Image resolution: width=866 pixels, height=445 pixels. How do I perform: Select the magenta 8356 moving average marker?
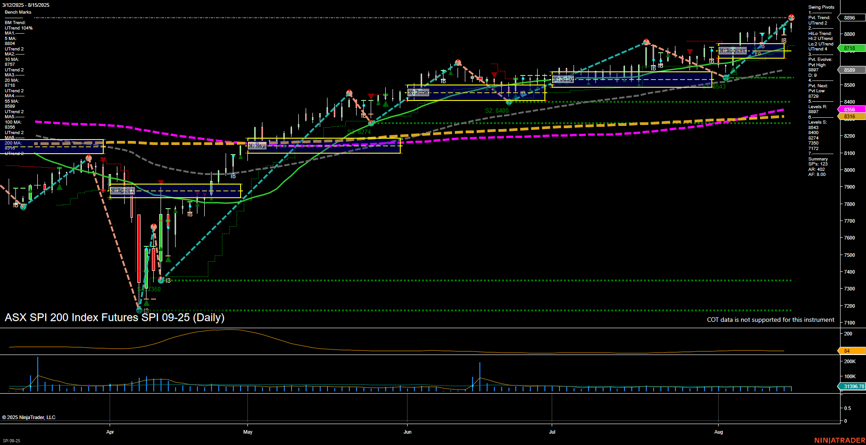(x=850, y=110)
